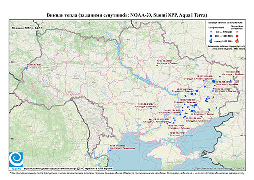This screenshot has width=254, height=180.
Task: Click the blue marker at 16.56 МВт label
Action: (x=157, y=65)
